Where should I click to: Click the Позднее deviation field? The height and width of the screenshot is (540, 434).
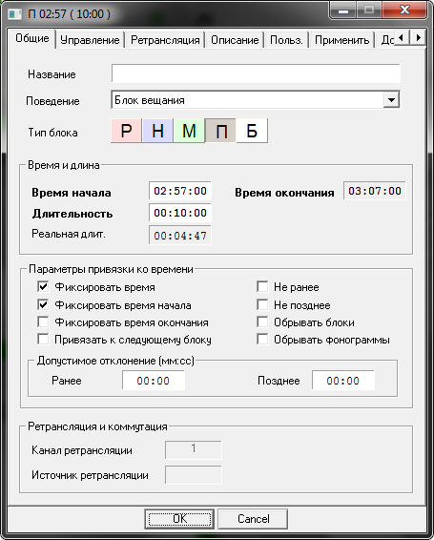(343, 381)
